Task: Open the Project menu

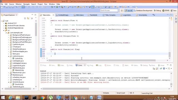Action: (40, 4)
